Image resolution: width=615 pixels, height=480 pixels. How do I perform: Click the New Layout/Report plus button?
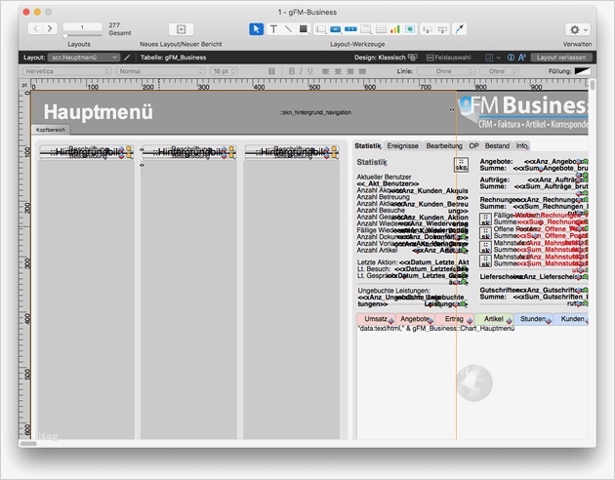click(182, 29)
